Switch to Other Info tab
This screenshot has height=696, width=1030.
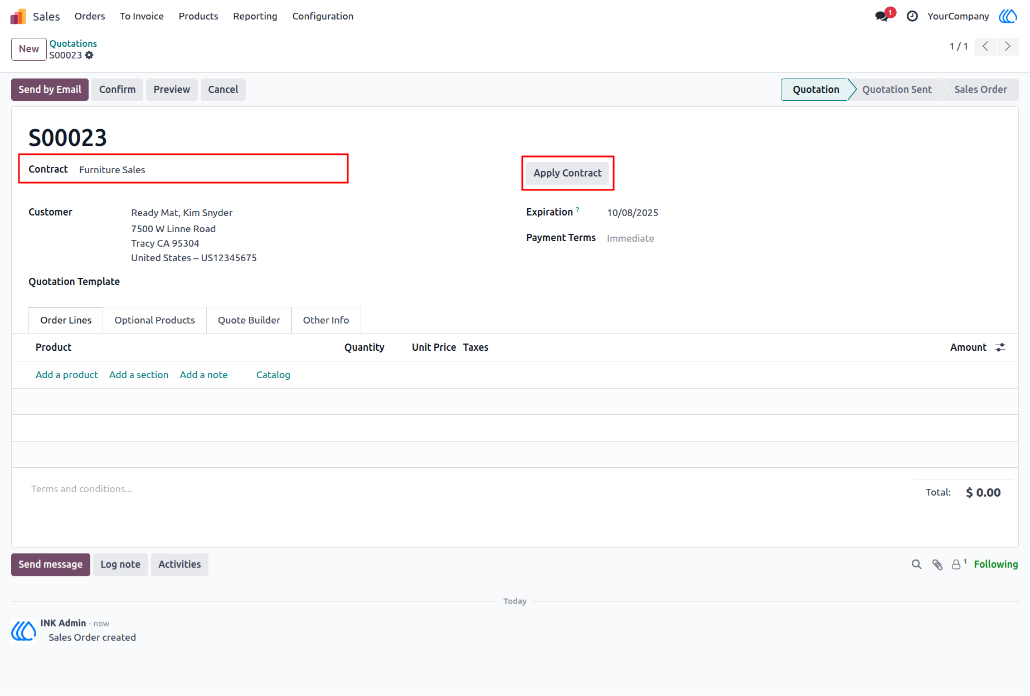[x=326, y=320]
